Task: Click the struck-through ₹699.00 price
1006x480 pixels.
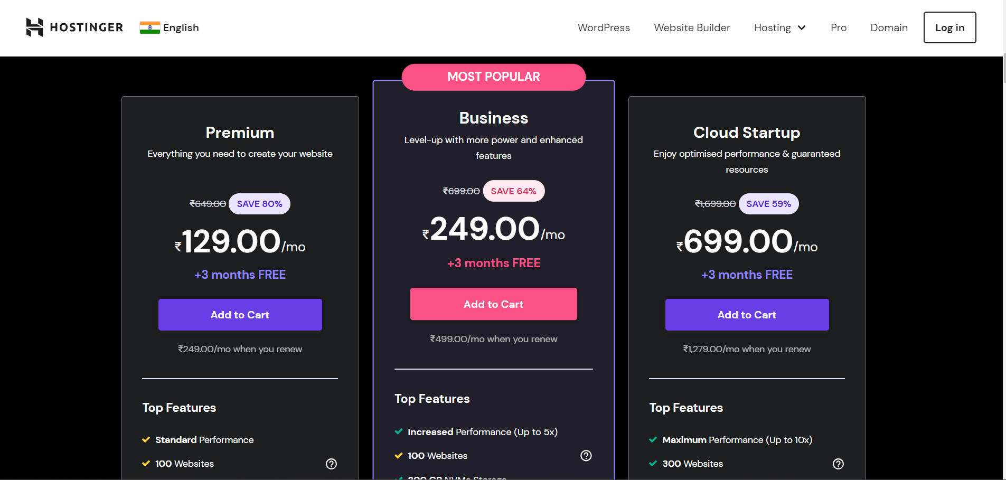Action: tap(461, 191)
